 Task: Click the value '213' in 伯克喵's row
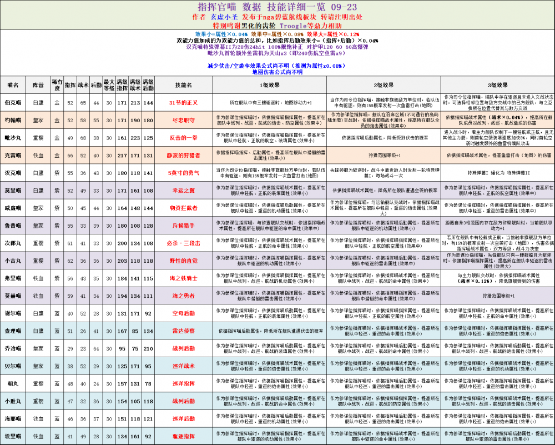[x=135, y=103]
